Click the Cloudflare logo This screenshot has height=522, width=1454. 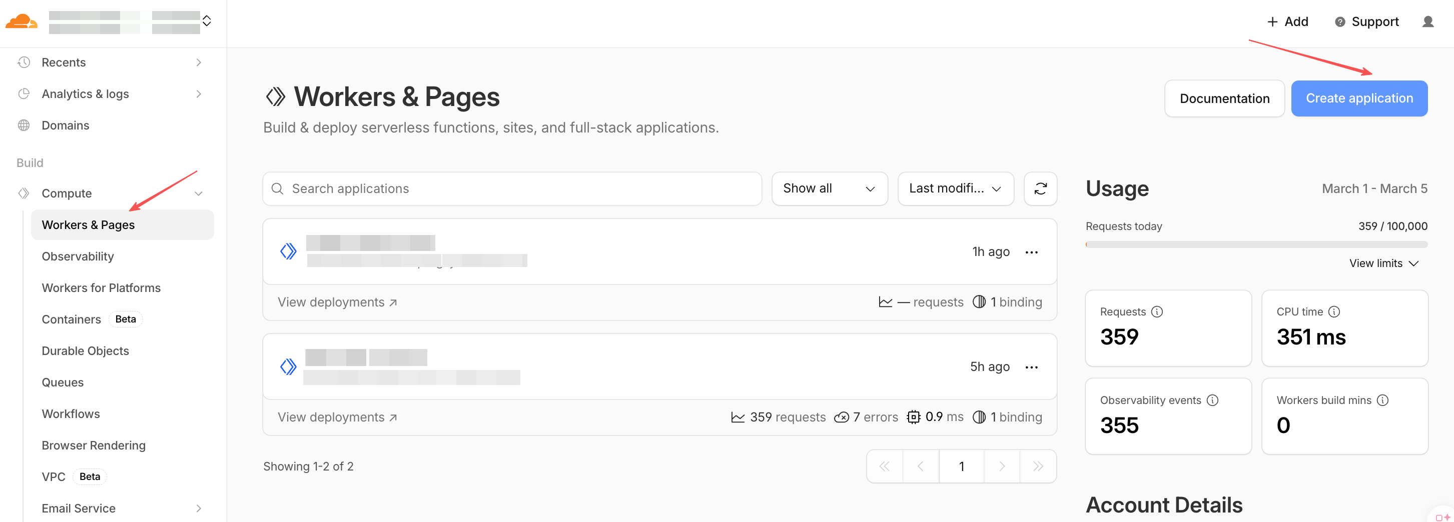point(22,21)
